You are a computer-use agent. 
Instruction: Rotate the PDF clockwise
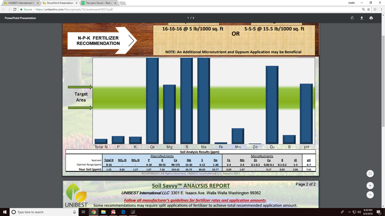(352, 18)
